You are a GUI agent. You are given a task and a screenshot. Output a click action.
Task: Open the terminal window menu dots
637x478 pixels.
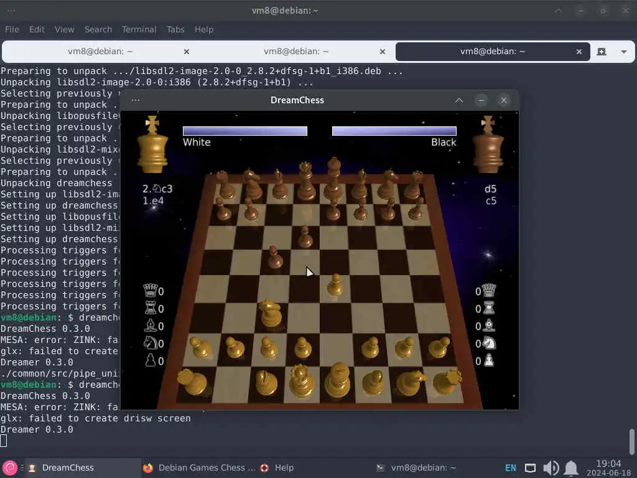(11, 11)
